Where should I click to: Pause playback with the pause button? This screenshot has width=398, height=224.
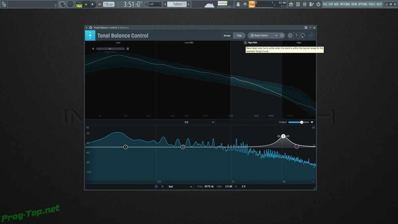86,4
